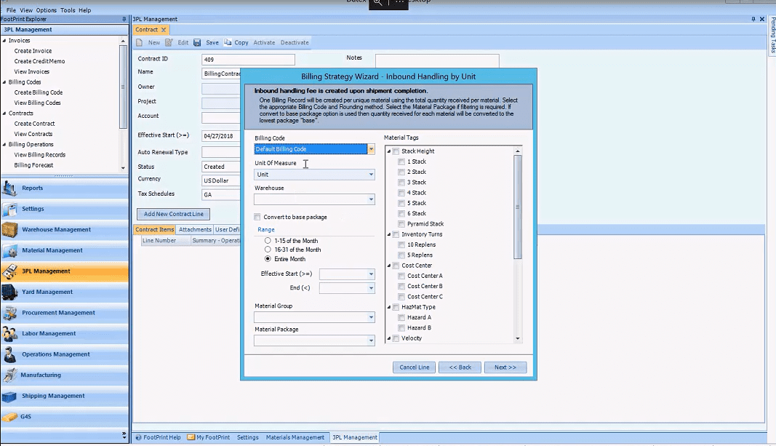Check the Stack Height tag group

point(396,151)
